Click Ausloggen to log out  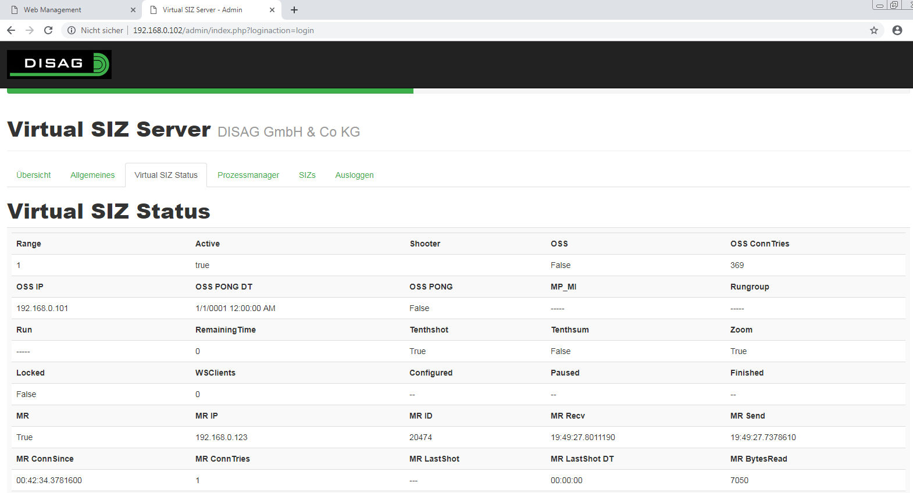tap(354, 175)
